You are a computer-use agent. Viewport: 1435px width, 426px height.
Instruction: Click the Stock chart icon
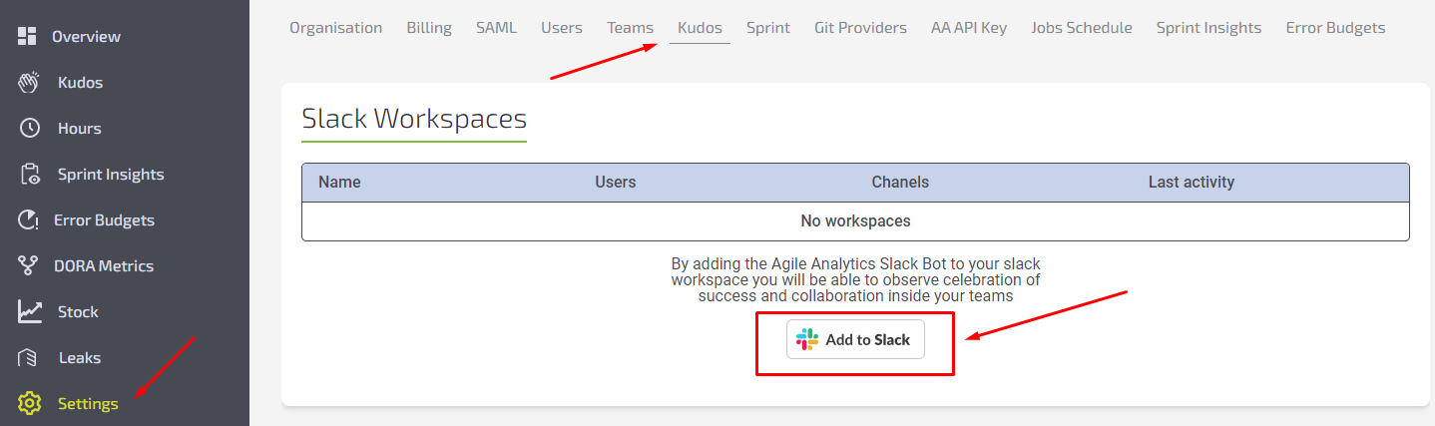[x=29, y=312]
